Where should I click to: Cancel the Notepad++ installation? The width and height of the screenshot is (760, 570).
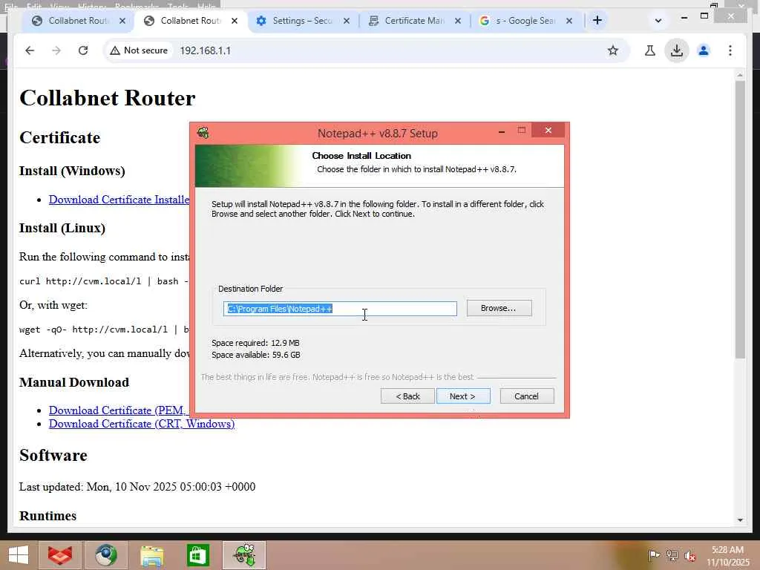point(526,396)
